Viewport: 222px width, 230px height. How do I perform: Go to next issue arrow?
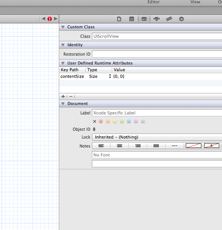point(56,19)
